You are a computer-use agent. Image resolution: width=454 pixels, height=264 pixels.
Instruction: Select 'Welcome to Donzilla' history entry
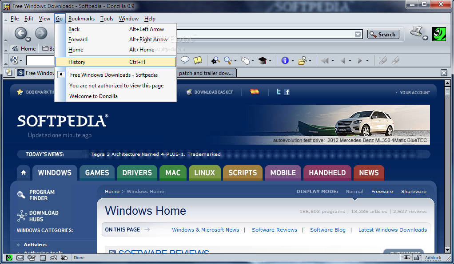115,96
